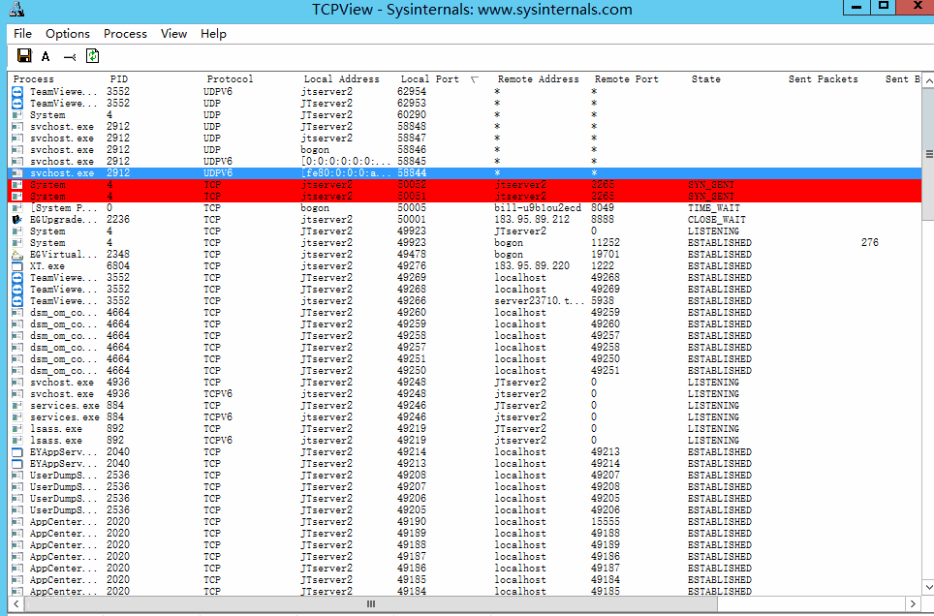Select remote port 5938 cell
Image resolution: width=934 pixels, height=616 pixels.
(x=603, y=301)
